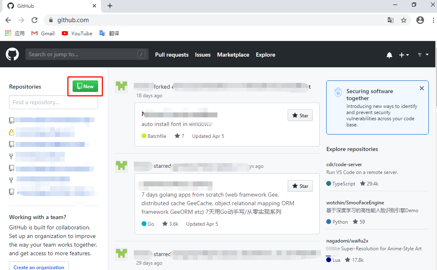Select the GitHub browser tab
The width and height of the screenshot is (437, 270).
coord(52,6)
